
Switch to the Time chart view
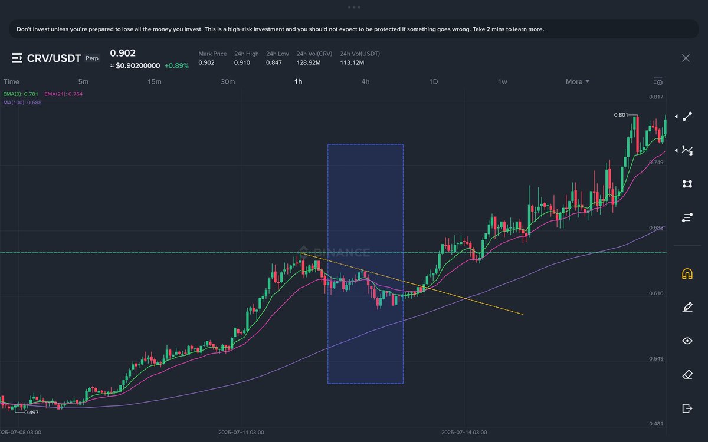[x=11, y=81]
